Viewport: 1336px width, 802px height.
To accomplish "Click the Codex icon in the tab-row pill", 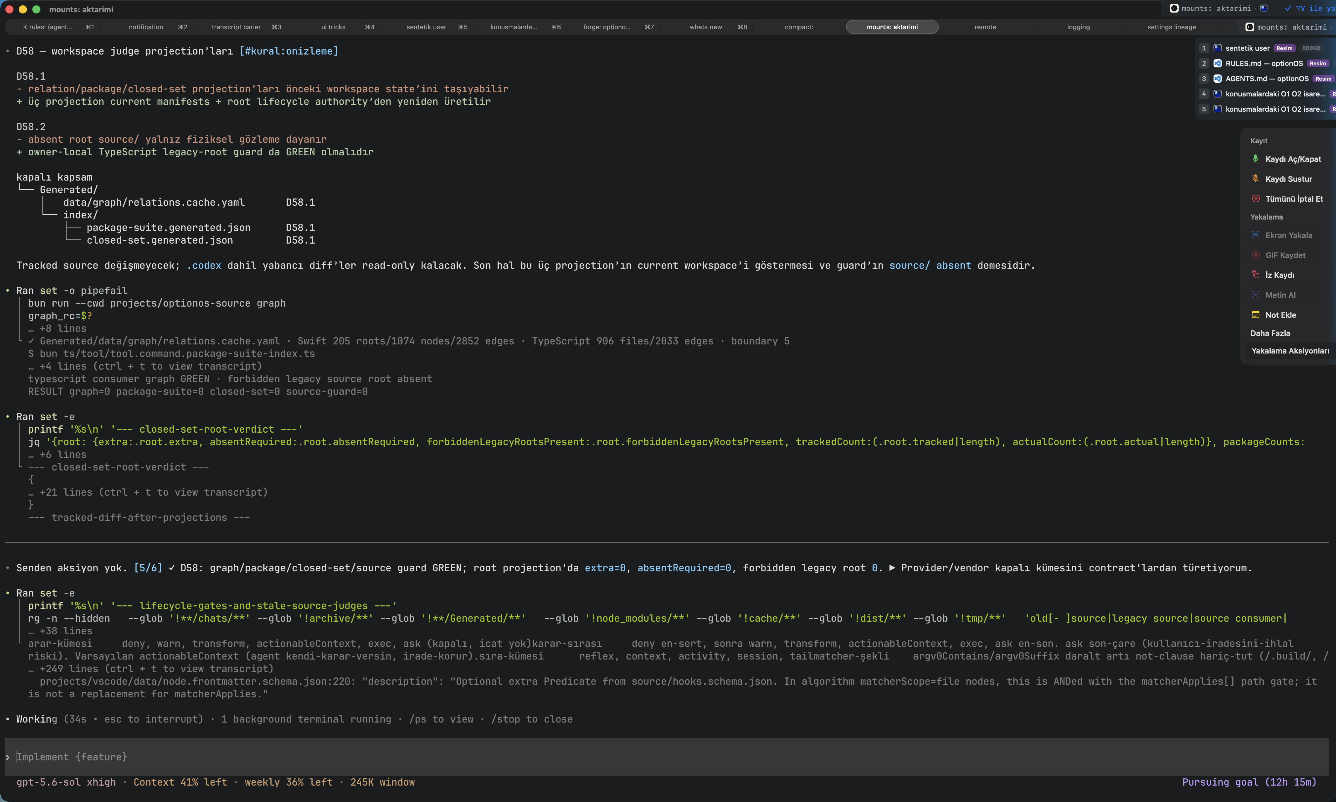I will point(1250,27).
